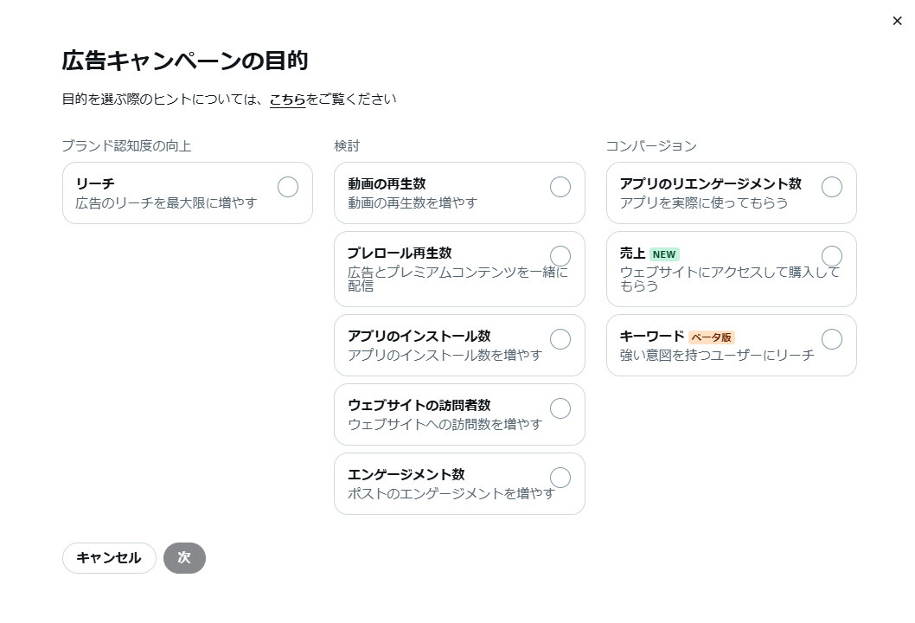Click the エンゲージメント数 objective card
This screenshot has height=623, width=915.
(459, 483)
